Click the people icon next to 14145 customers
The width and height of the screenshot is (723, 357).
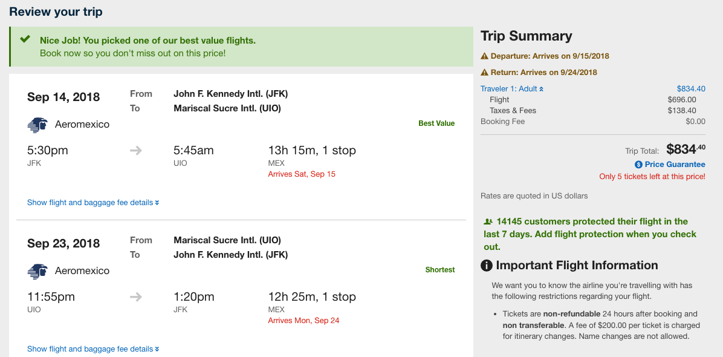pyautogui.click(x=488, y=221)
